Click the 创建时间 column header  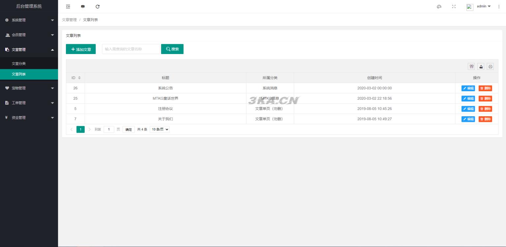(x=375, y=78)
